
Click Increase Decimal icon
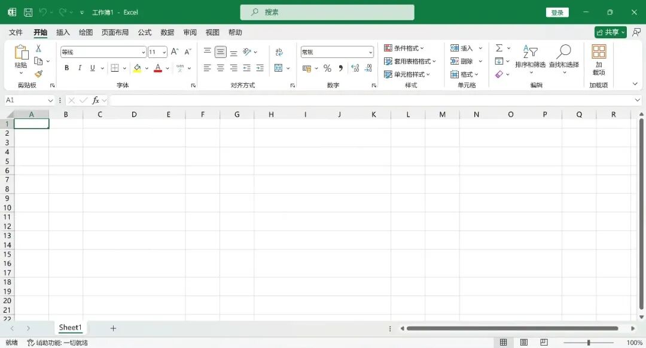tap(355, 68)
